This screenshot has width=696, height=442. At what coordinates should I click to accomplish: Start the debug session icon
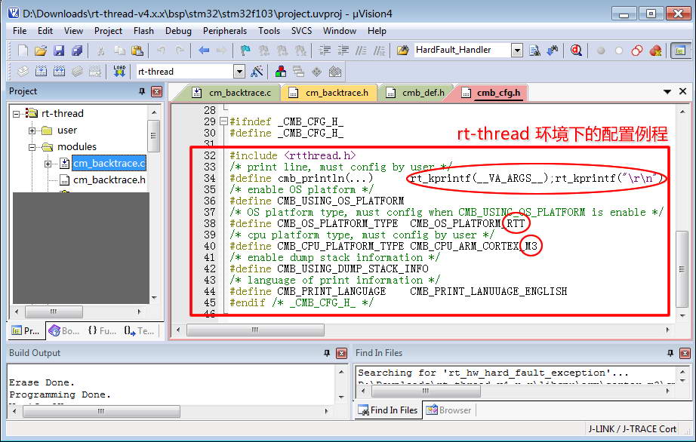(x=577, y=51)
